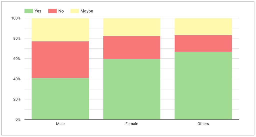Screen dimensions: 256x137
Task: Click the 100% y-axis label
Action: point(16,18)
